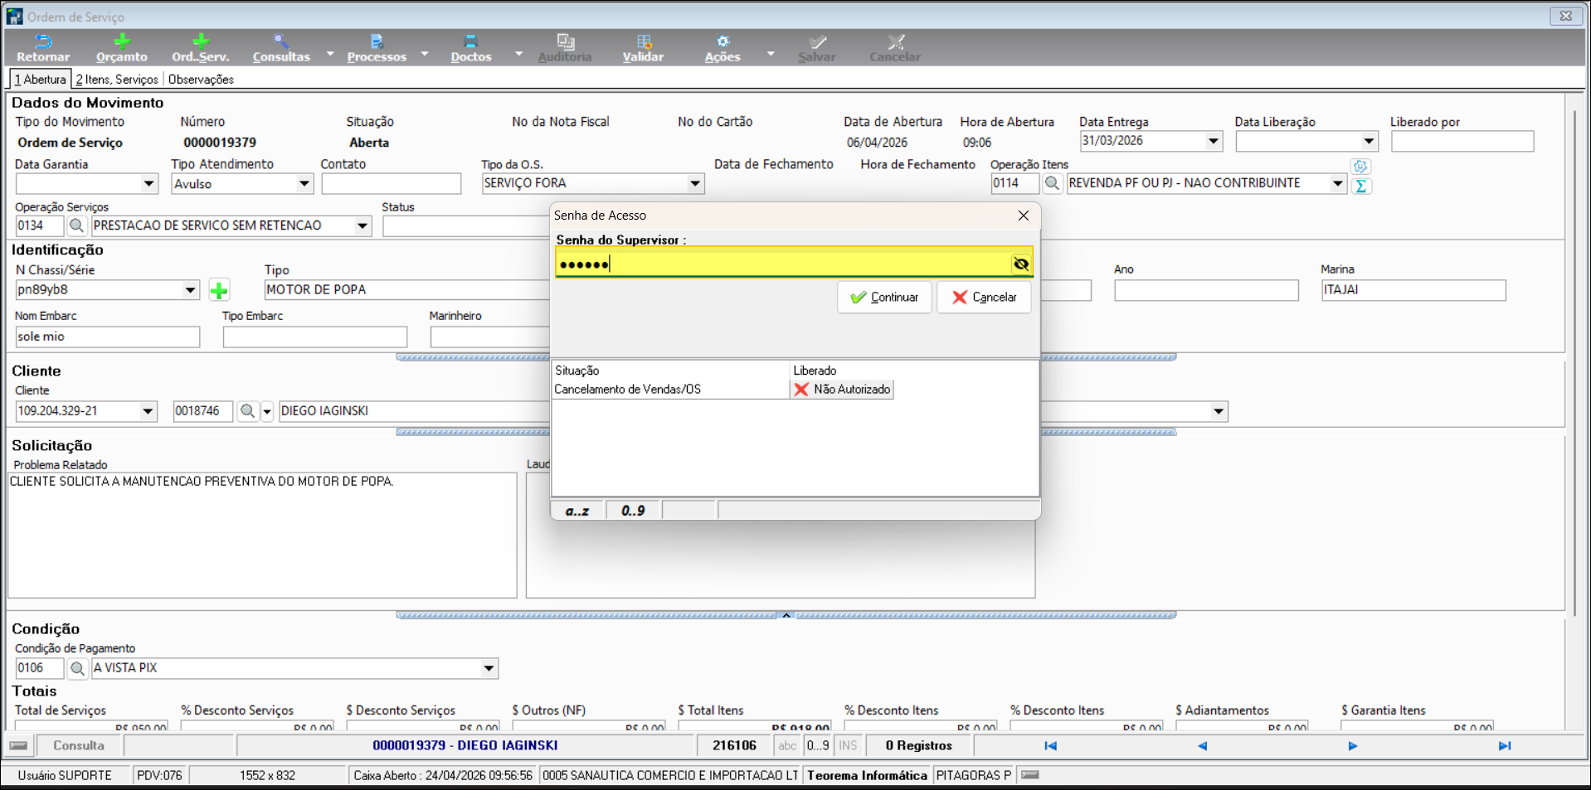Toggle the 0..9 indicator in the bottom bar
The image size is (1591, 790).
coord(818,746)
